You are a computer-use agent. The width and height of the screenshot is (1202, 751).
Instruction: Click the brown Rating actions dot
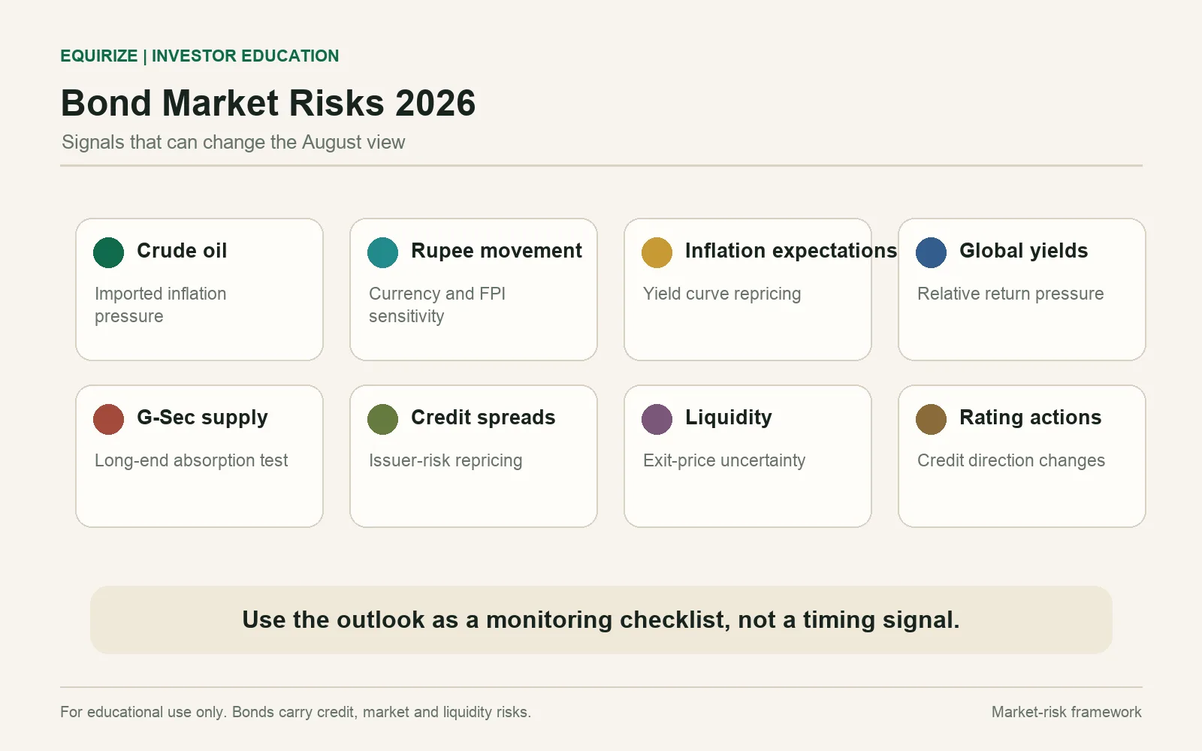coord(931,419)
